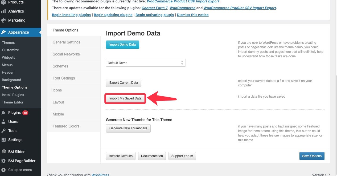The width and height of the screenshot is (337, 176).
Task: Open the Products menu text
Action: coord(16,2)
